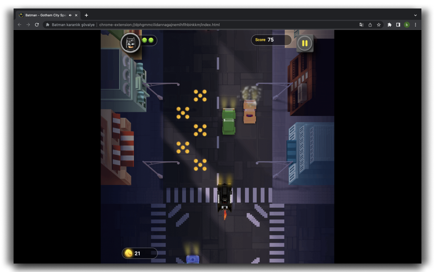Viewport: 435px width, 272px height.
Task: Open the tab search chevron at top right
Action: 415,15
